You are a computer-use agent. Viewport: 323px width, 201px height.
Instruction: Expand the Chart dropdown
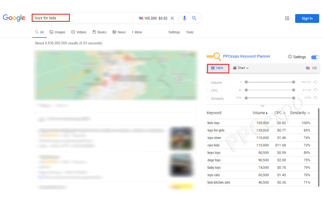pyautogui.click(x=241, y=68)
